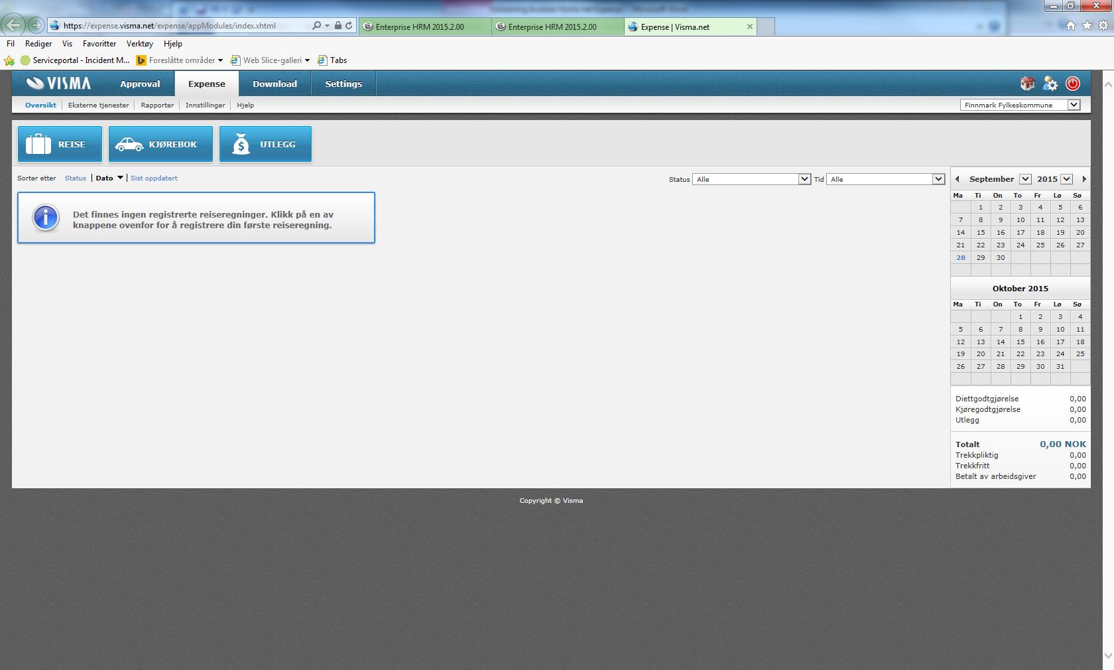Image resolution: width=1114 pixels, height=670 pixels.
Task: Open the Rapporter submenu
Action: (157, 105)
